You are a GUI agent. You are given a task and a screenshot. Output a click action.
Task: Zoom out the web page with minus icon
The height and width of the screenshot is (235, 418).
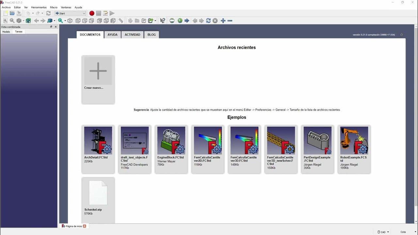(x=230, y=21)
